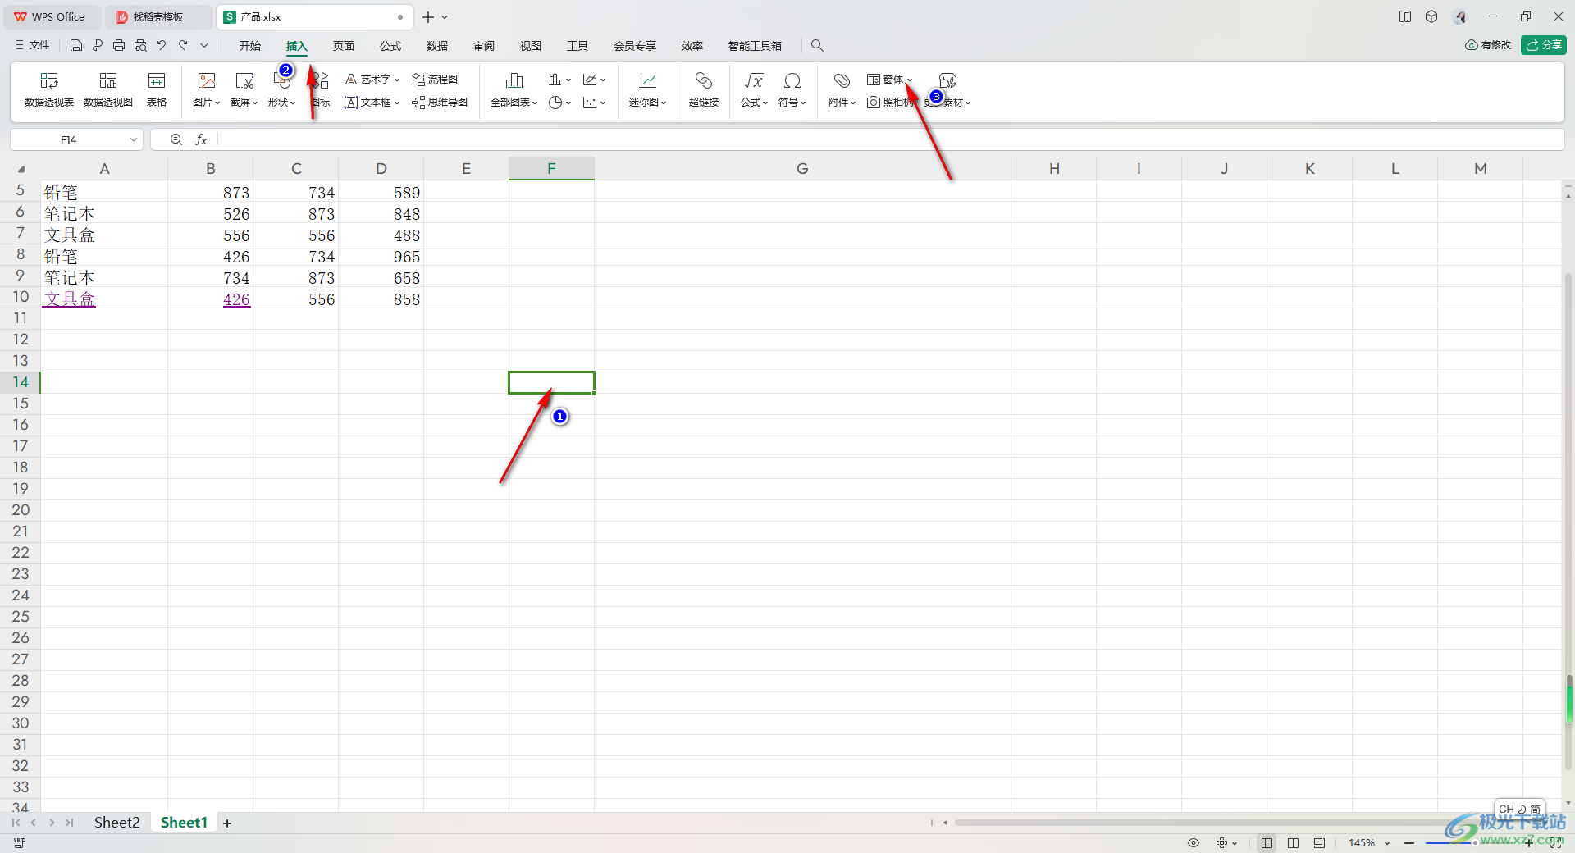Switch to the 数据 (Data) tab

click(x=437, y=46)
